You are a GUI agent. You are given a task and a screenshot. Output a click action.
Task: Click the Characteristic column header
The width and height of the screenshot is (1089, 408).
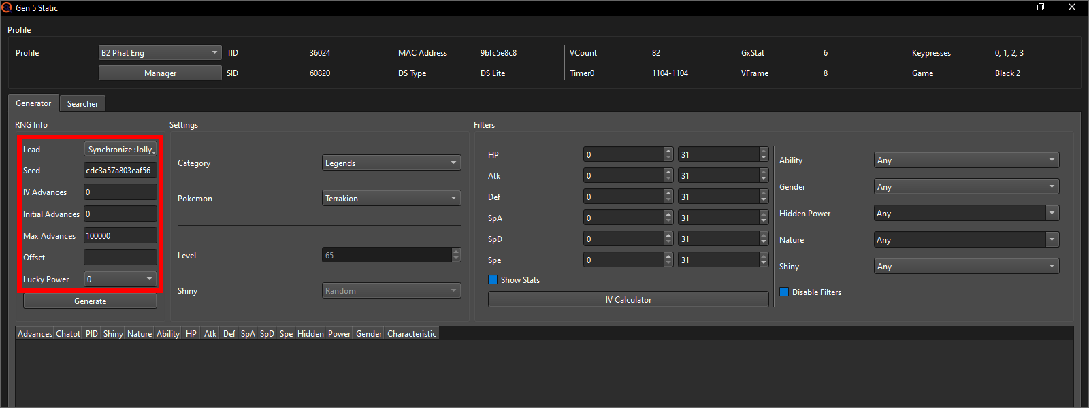(412, 333)
